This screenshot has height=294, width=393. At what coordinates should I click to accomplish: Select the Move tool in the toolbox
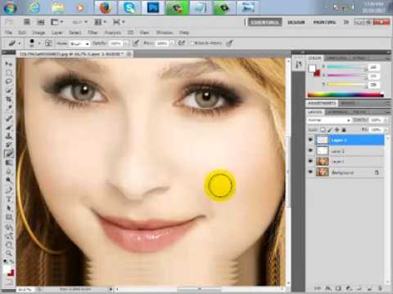(9, 64)
